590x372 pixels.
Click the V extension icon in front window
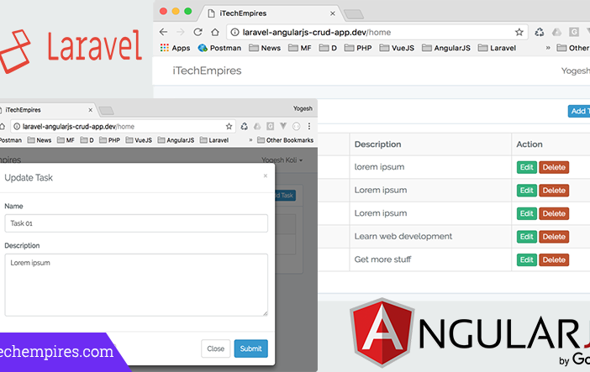click(283, 126)
